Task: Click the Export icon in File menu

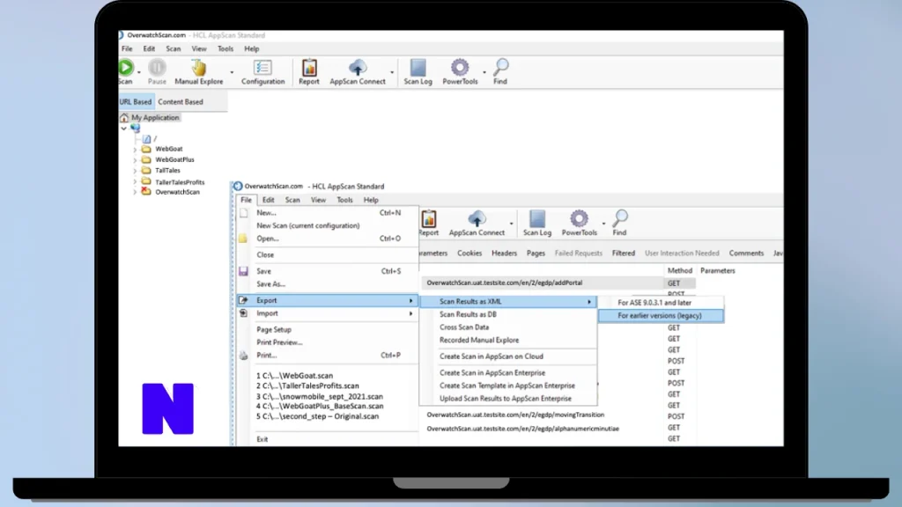Action: tap(243, 300)
